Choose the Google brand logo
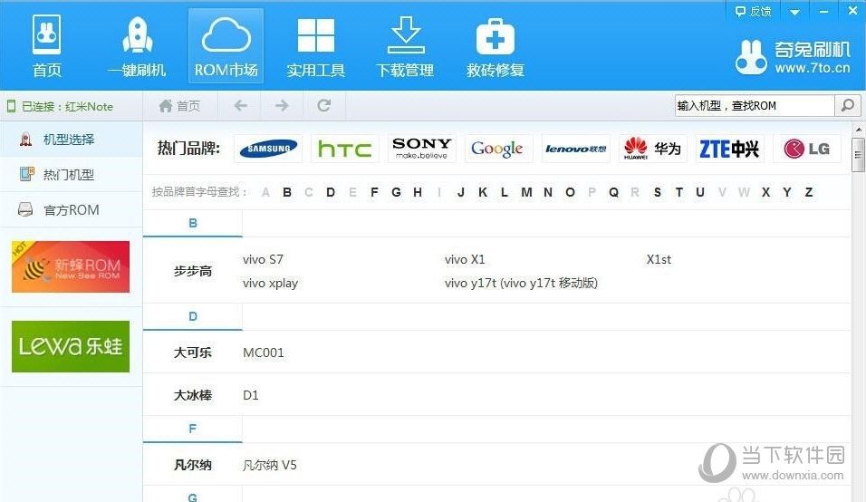The image size is (866, 502). click(x=499, y=149)
